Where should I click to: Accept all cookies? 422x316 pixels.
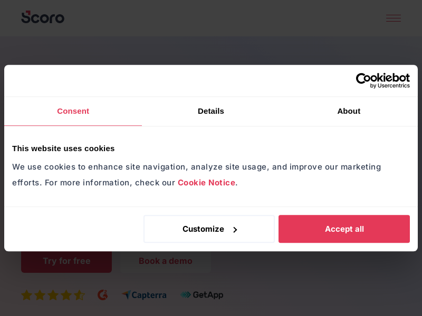(x=344, y=229)
